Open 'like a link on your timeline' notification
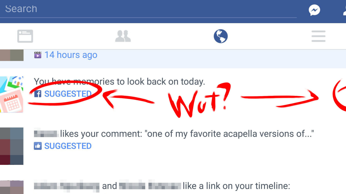 pyautogui.click(x=162, y=186)
